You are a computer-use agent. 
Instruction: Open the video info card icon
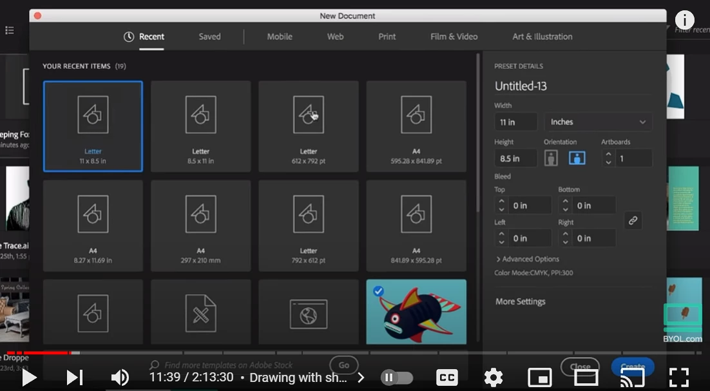pos(685,20)
